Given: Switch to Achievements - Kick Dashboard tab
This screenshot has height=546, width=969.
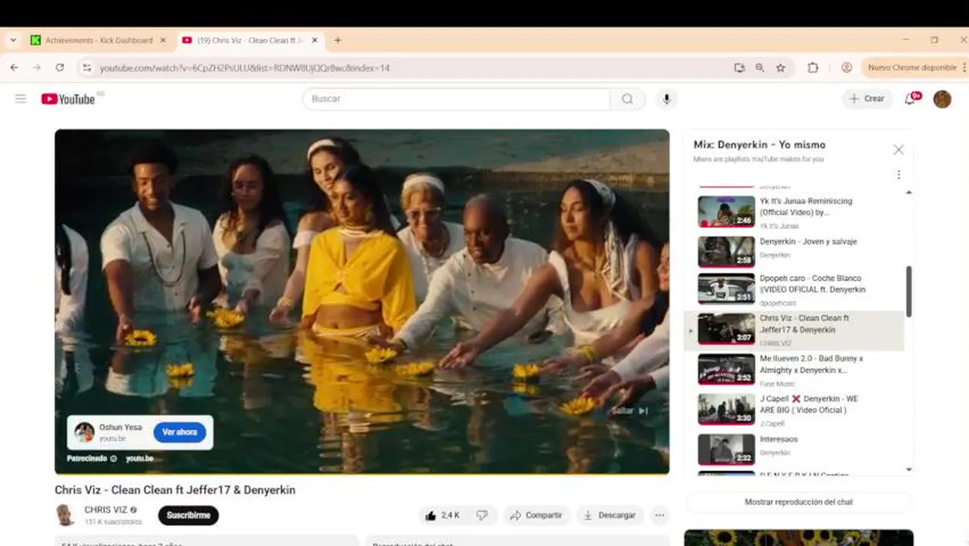Looking at the screenshot, I should point(98,40).
